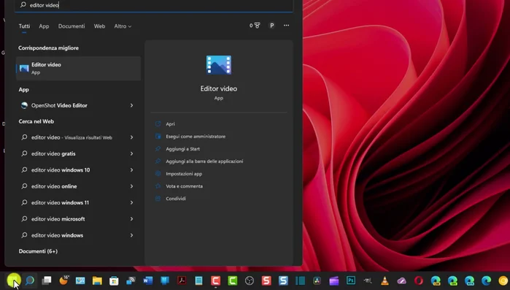Expand the "editor video windows 10" chevron
Image resolution: width=510 pixels, height=290 pixels.
132,170
